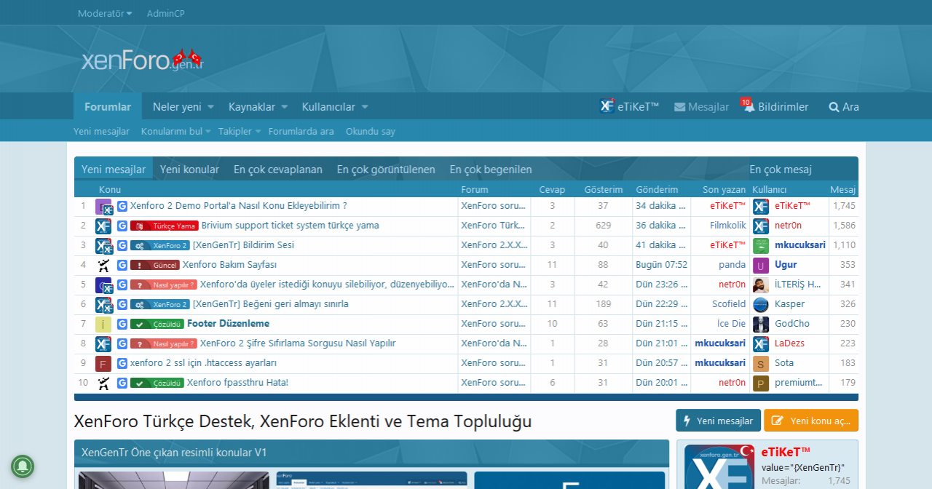This screenshot has width=932, height=489.
Task: Expand the Neler yeni dropdown arrow
Action: [x=210, y=107]
